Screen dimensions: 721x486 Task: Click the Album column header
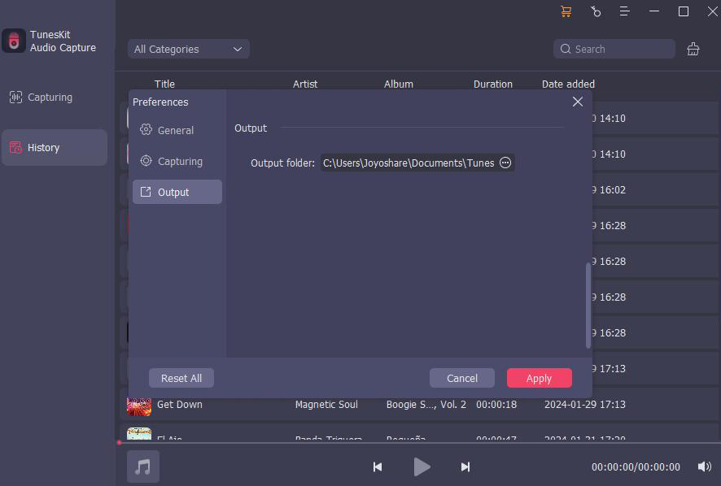(399, 84)
